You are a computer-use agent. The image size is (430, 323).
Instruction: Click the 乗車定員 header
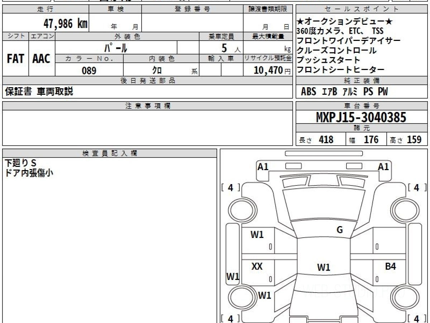[x=221, y=36]
